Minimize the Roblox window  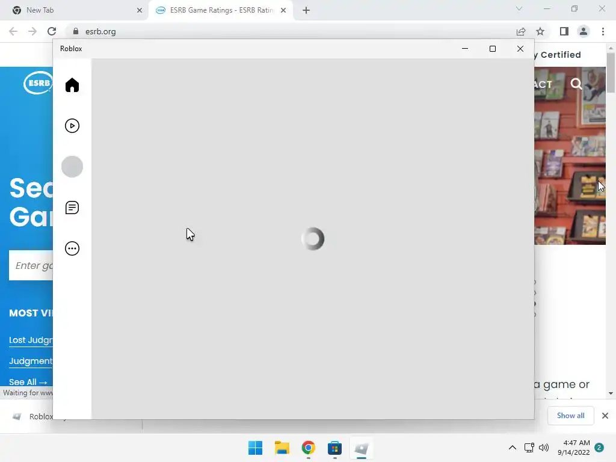(465, 49)
